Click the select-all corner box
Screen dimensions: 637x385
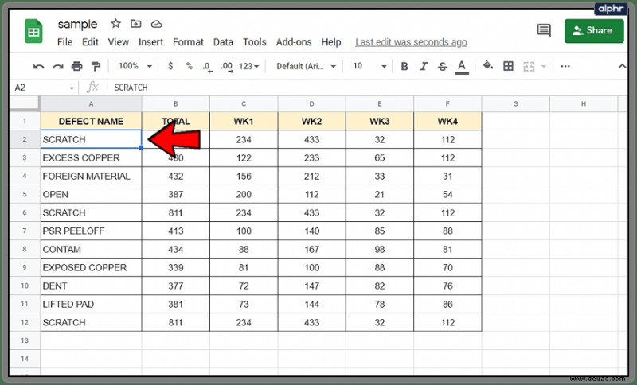tap(25, 104)
